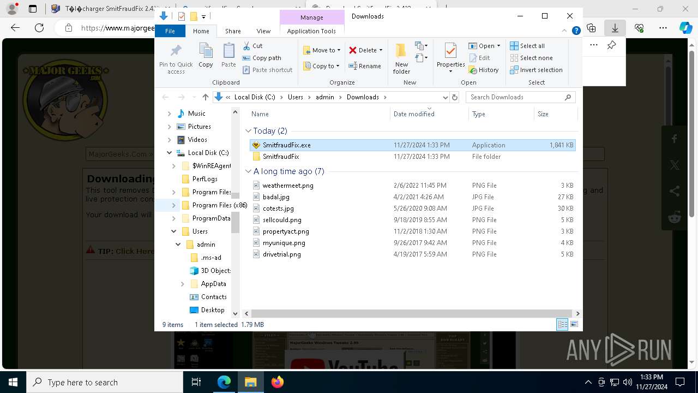Click the SmitfraudFix.exe application icon
Screen dimensions: 698x393
256,145
